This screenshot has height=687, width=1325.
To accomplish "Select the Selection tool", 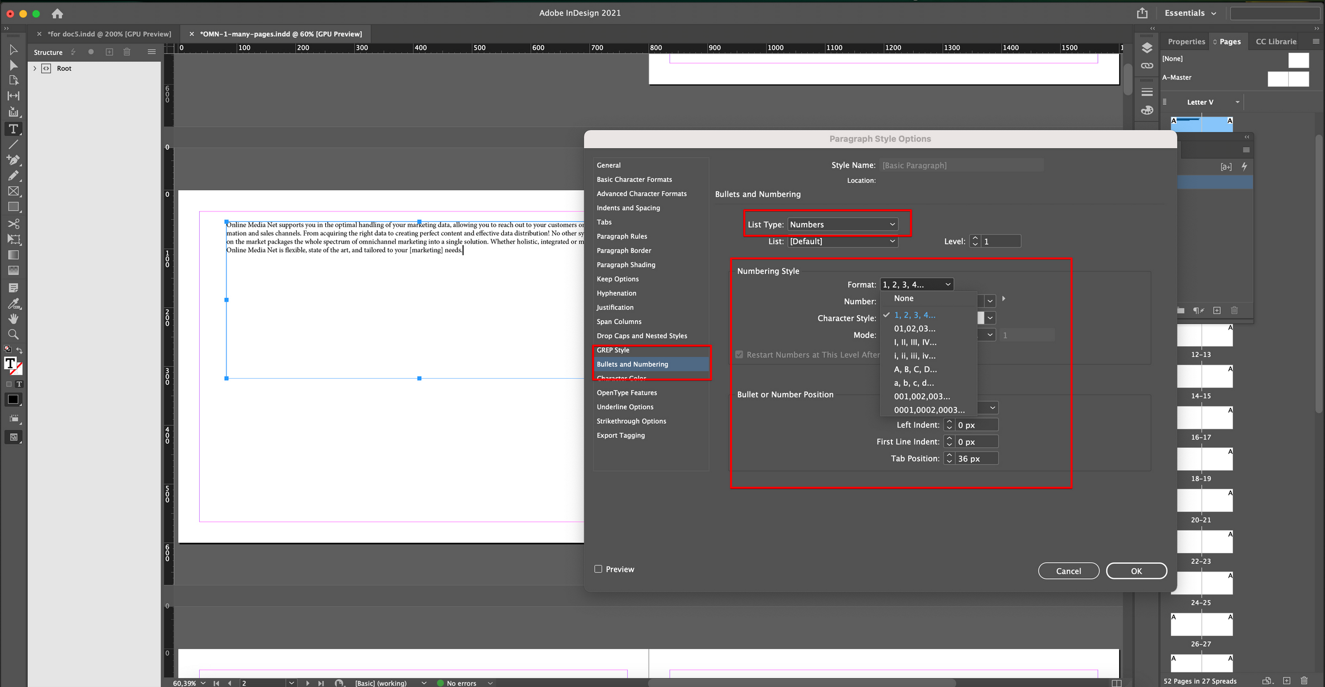I will pyautogui.click(x=14, y=50).
